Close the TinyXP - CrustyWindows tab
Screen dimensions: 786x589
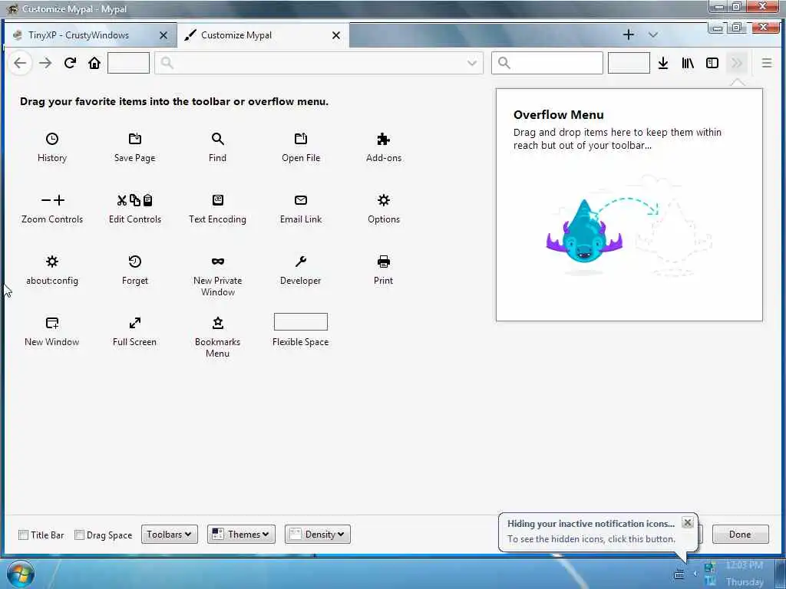[x=163, y=35]
